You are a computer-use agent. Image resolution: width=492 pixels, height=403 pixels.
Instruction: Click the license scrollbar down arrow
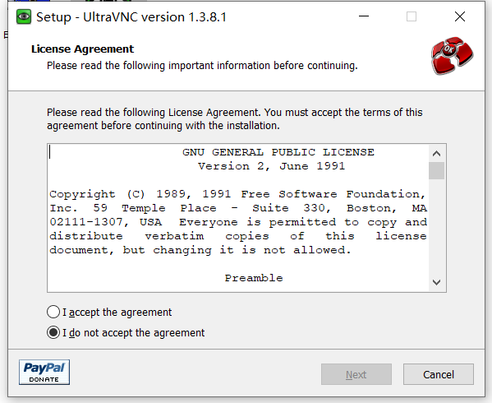pos(436,282)
